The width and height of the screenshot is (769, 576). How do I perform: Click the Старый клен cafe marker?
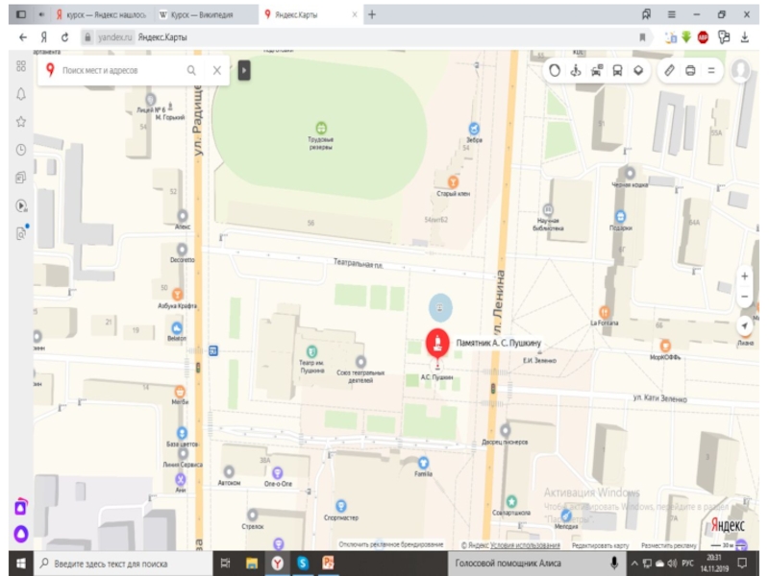click(453, 182)
